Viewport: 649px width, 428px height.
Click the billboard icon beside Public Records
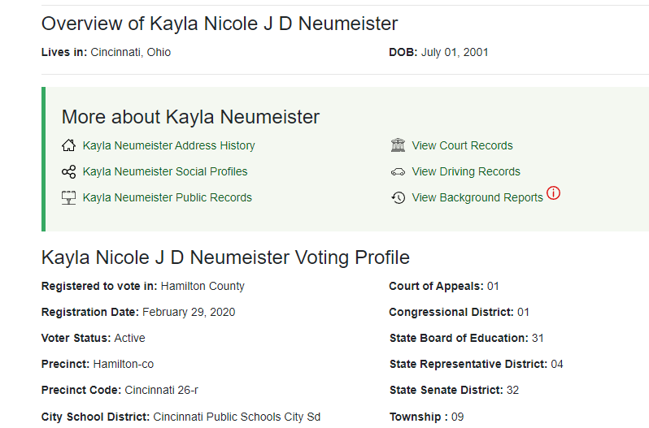[68, 197]
